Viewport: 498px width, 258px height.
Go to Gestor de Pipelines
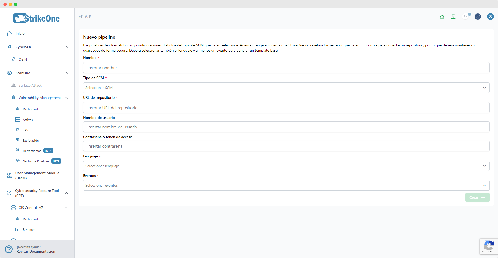(x=36, y=161)
